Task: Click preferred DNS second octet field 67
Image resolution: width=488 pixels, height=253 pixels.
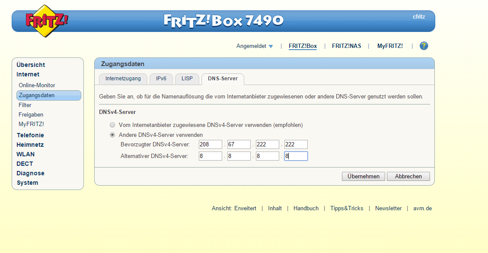Action: click(239, 145)
